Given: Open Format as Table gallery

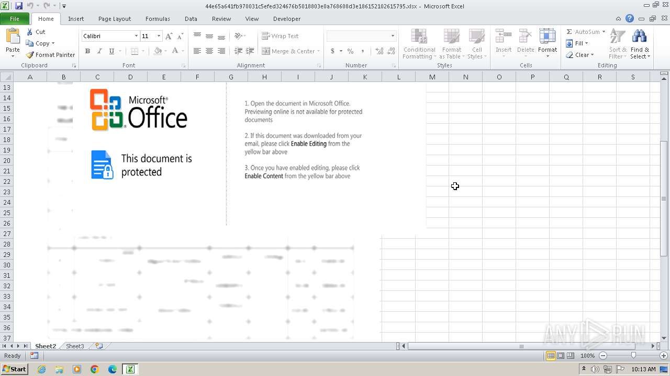Looking at the screenshot, I should pyautogui.click(x=451, y=44).
